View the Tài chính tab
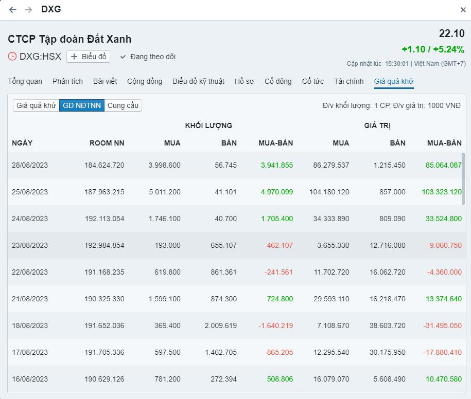Viewport: 471px width, 399px height. pyautogui.click(x=348, y=81)
